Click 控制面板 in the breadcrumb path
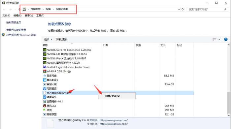 36,9
